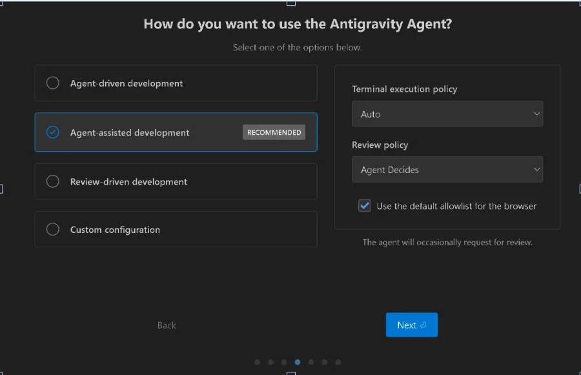Screen dimensions: 581x375
Task: Select the Agent-driven development option
Action: click(x=176, y=83)
